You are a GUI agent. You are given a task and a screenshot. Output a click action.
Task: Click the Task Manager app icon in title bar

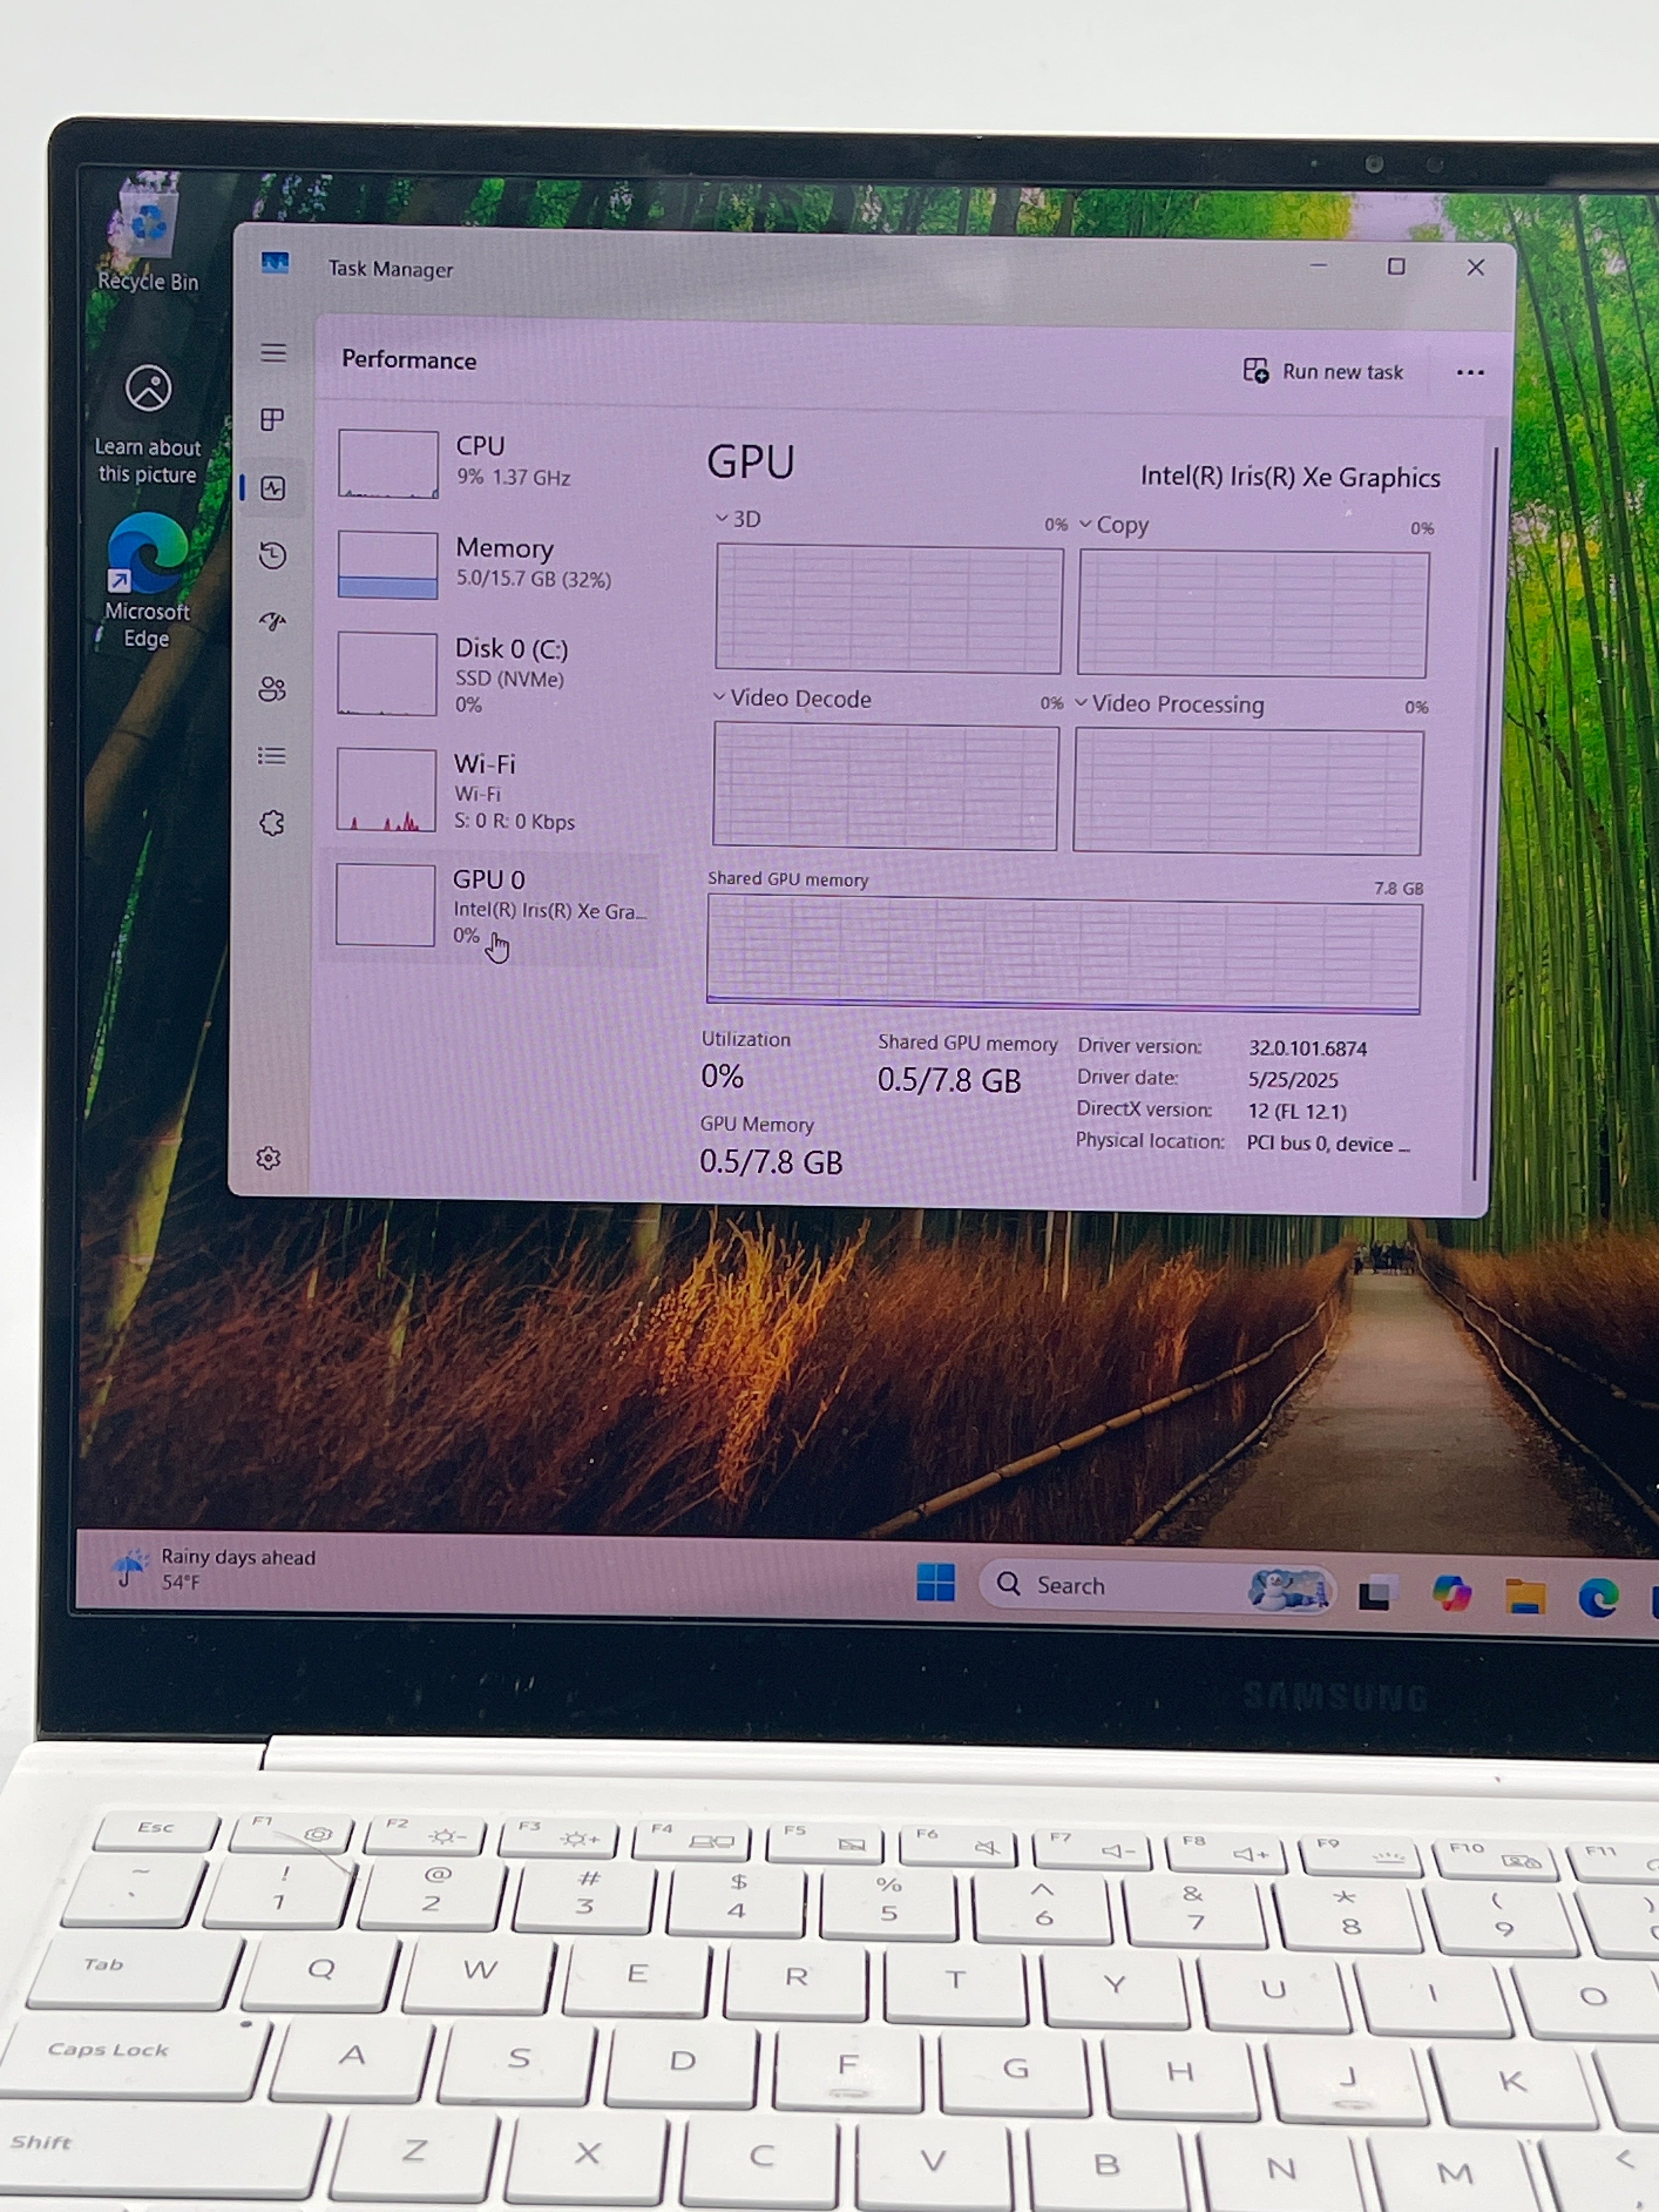click(x=275, y=263)
